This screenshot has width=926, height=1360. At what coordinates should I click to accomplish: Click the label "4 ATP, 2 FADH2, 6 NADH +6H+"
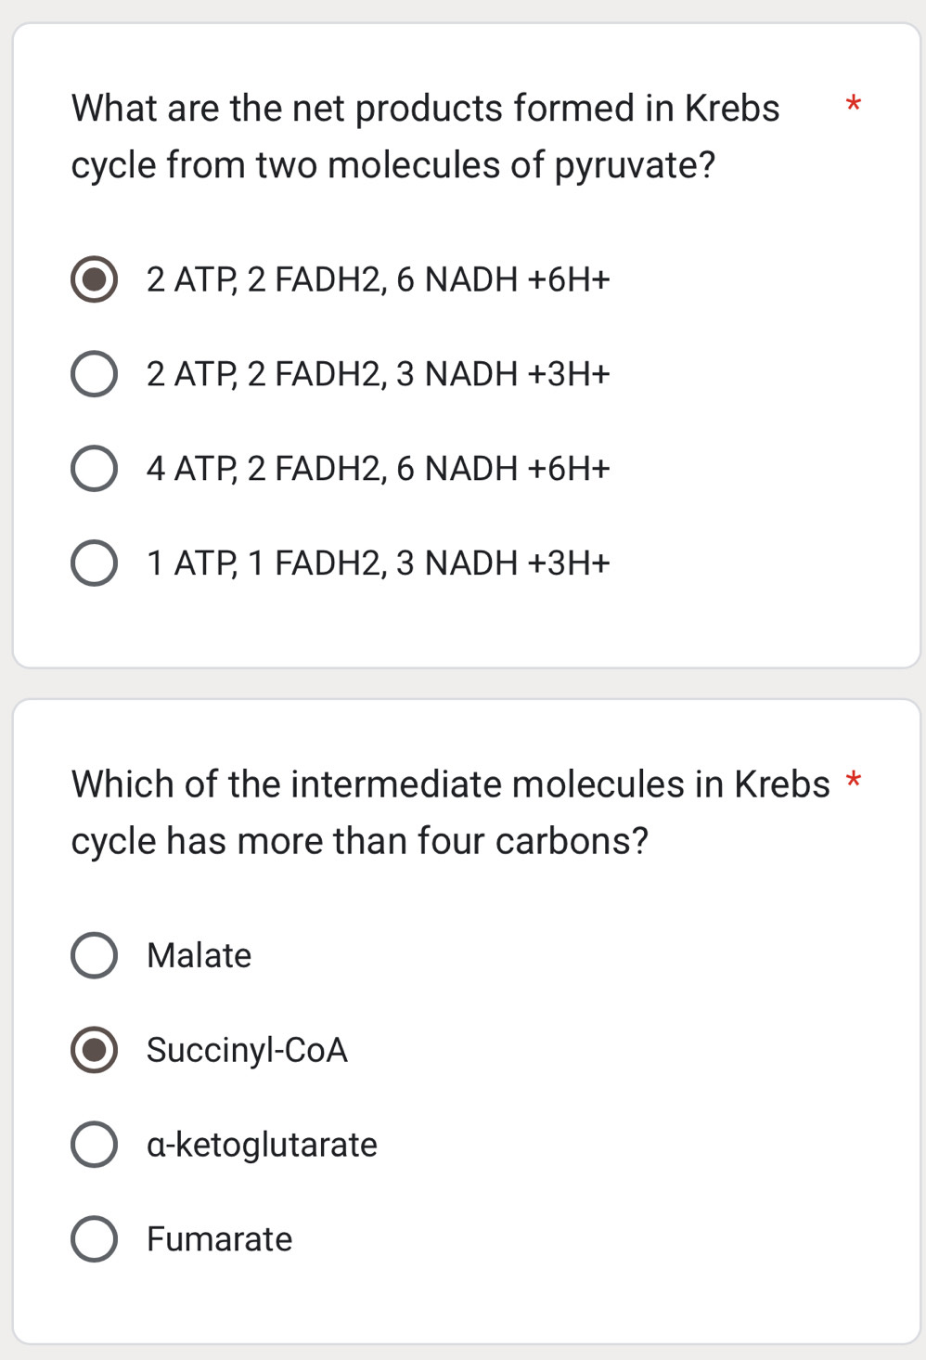(378, 469)
